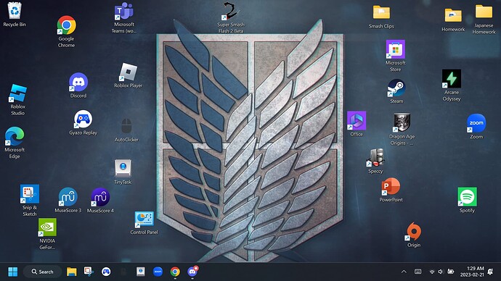Select the Roblox Player shortcut
The height and width of the screenshot is (281, 501).
[128, 75]
